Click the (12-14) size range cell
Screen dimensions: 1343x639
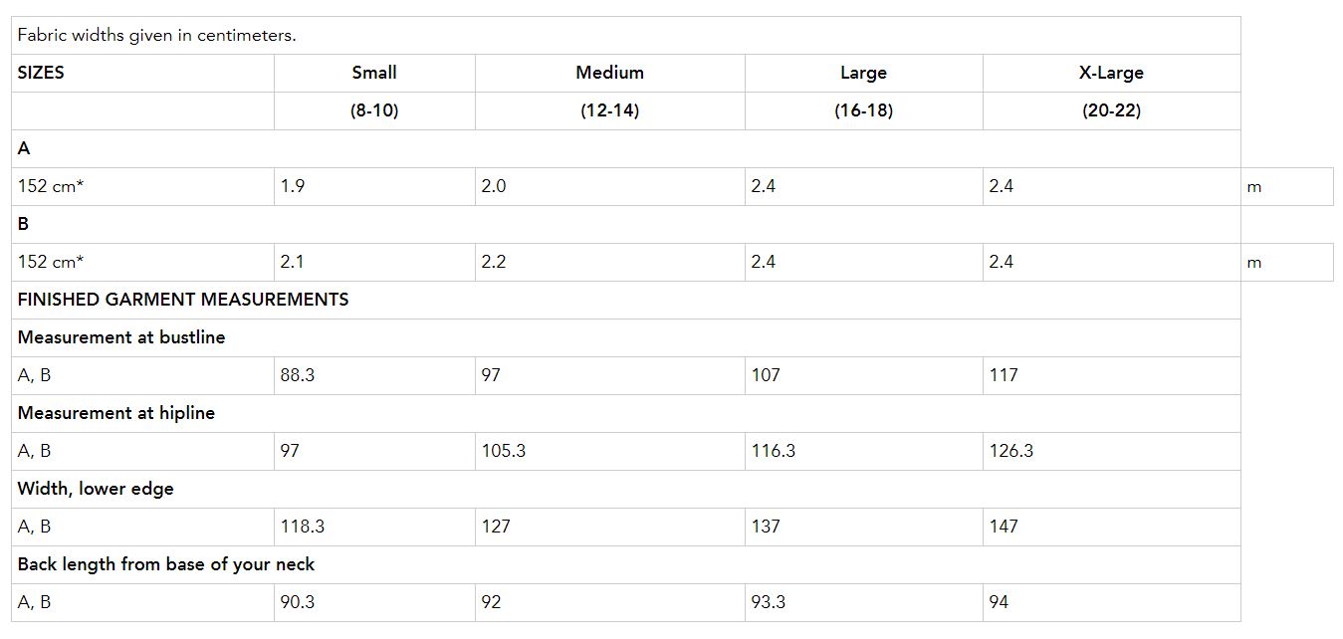coord(609,110)
